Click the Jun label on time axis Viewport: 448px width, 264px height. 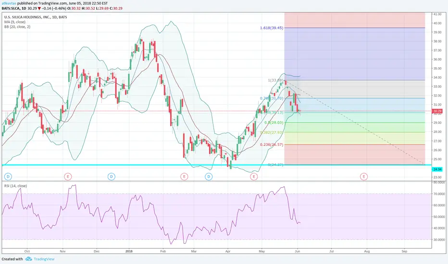[x=298, y=252]
